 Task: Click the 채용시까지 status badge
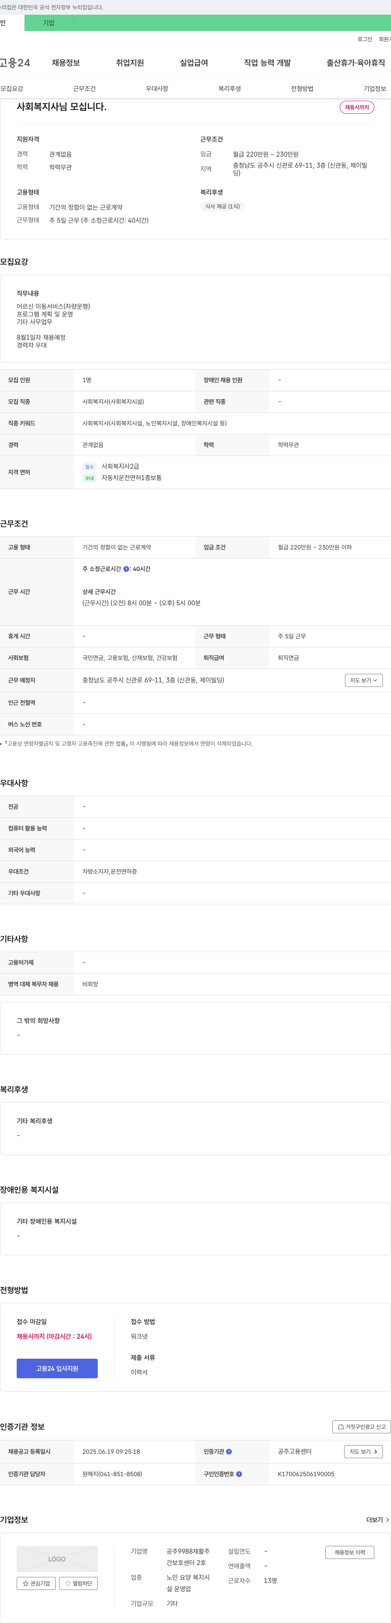tap(357, 107)
